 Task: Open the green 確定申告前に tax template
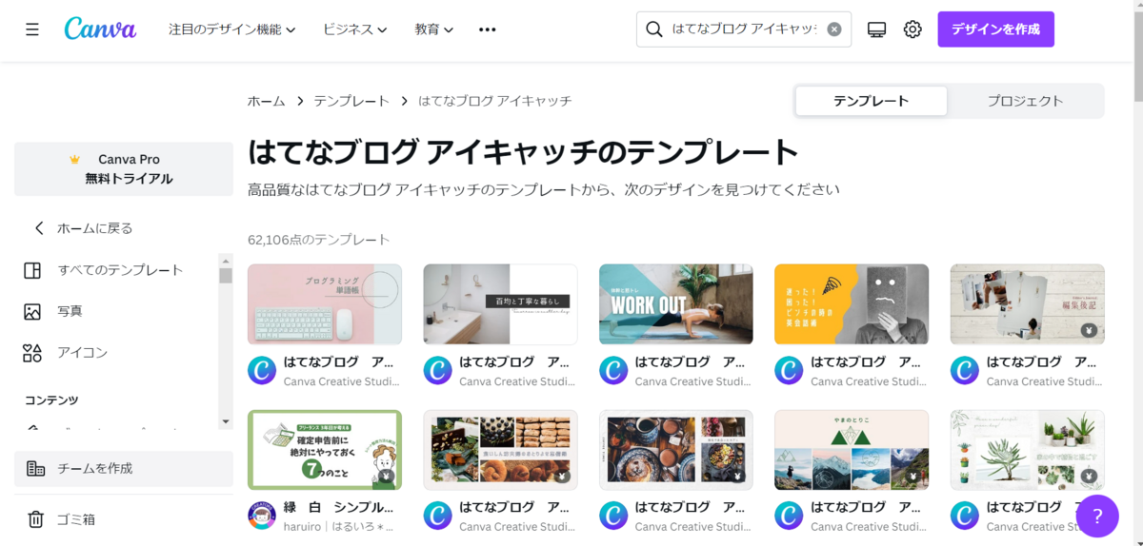[x=325, y=450]
